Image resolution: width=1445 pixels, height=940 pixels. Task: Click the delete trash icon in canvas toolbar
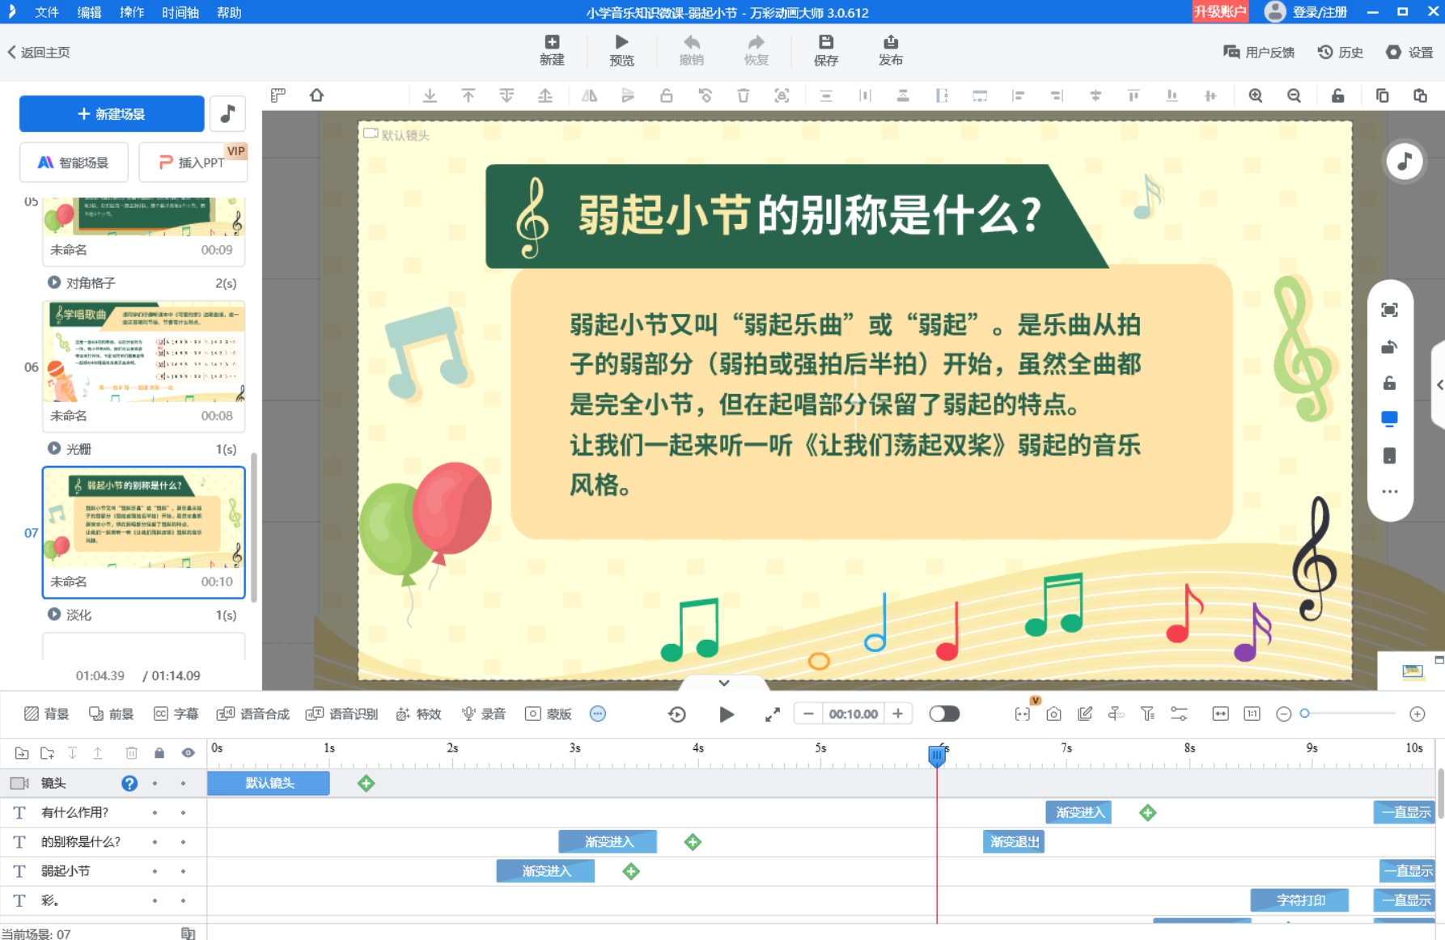coord(743,95)
